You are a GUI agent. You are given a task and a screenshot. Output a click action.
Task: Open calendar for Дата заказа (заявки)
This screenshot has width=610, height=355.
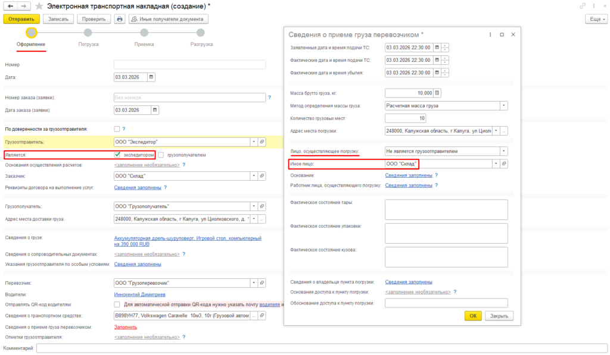(x=155, y=111)
